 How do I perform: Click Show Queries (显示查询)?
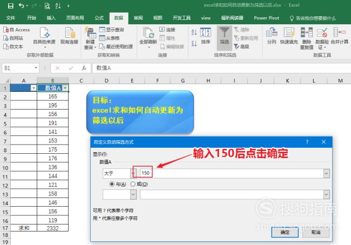click(x=111, y=30)
